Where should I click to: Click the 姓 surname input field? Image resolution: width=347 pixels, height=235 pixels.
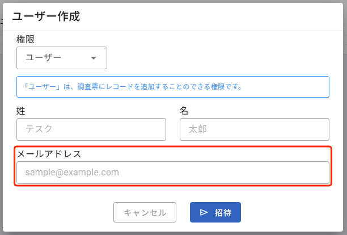[x=91, y=129]
